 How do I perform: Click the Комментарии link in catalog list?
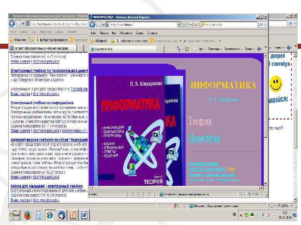pos(74,131)
